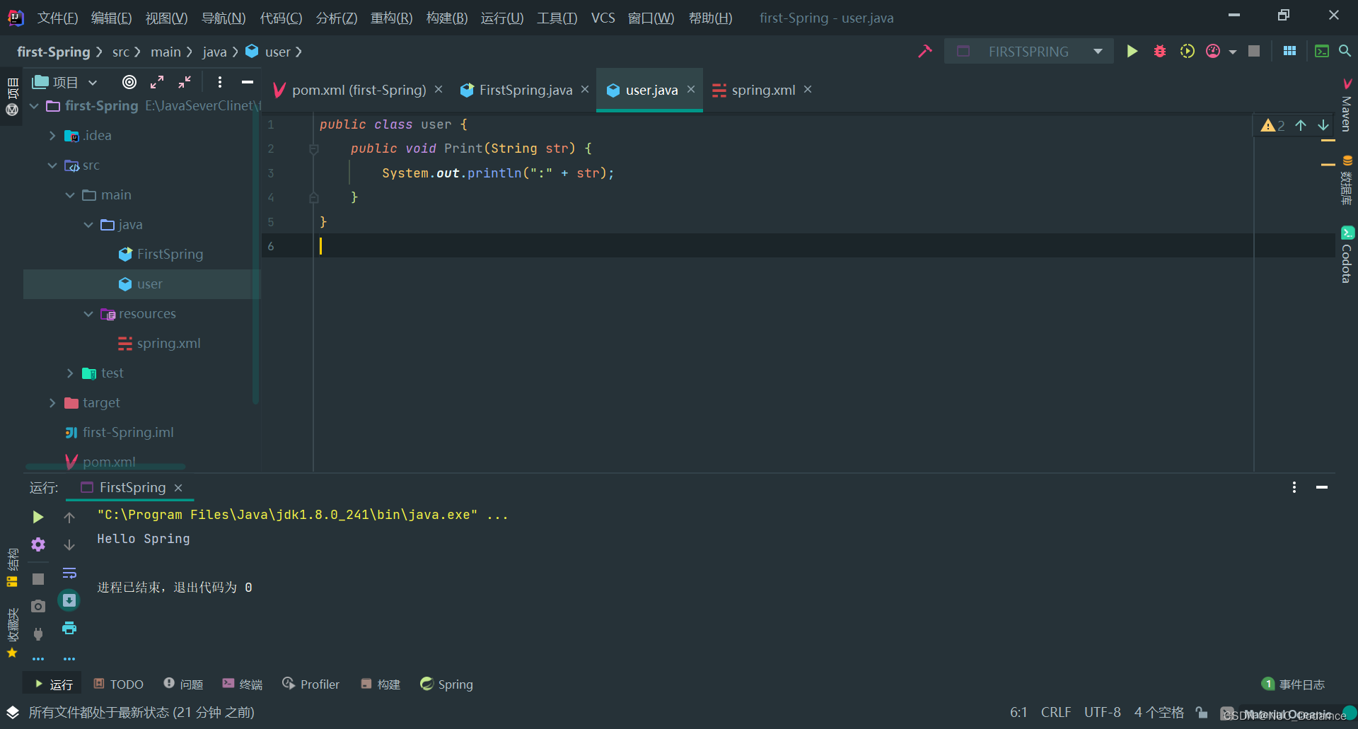The width and height of the screenshot is (1358, 729).
Task: Expand the target folder
Action: pos(52,402)
